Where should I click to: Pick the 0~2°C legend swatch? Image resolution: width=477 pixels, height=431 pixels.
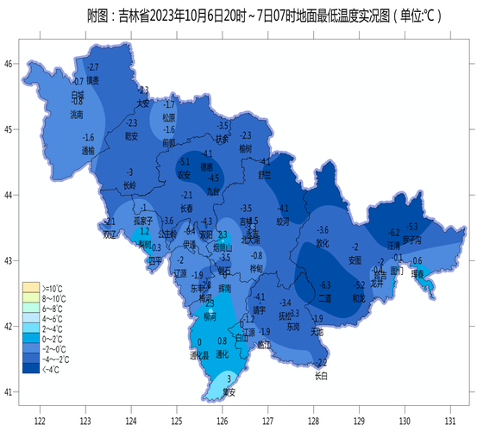coord(31,338)
